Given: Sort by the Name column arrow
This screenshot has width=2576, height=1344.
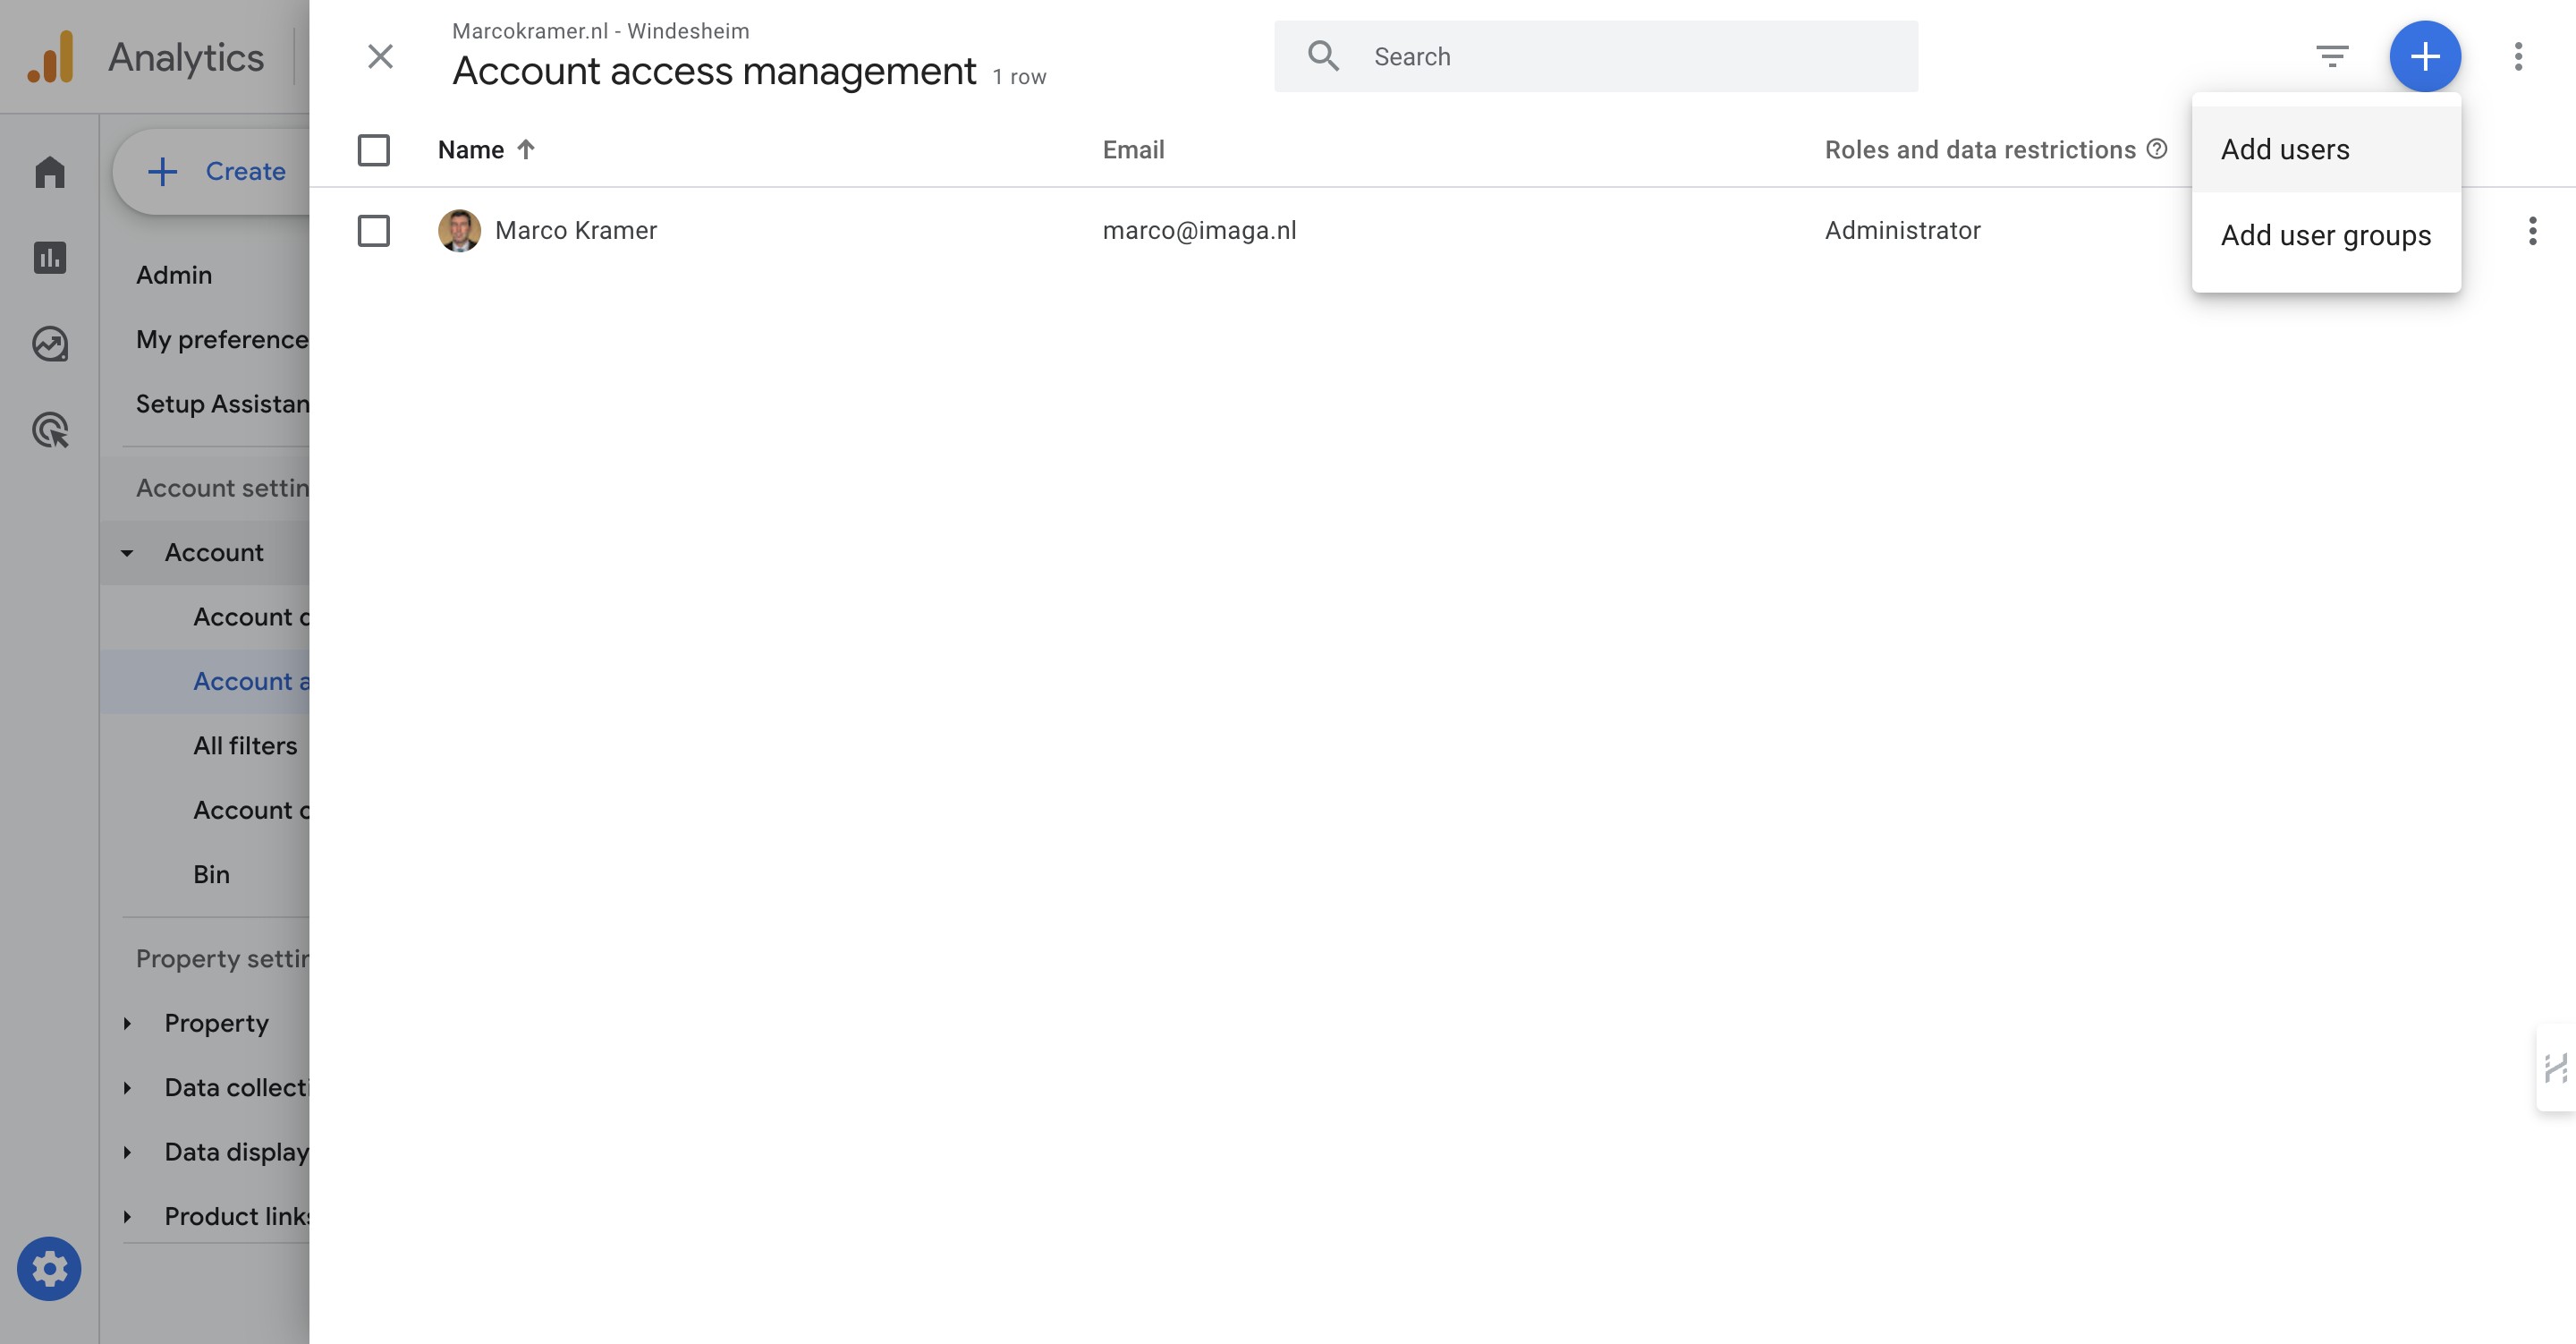Looking at the screenshot, I should [526, 149].
